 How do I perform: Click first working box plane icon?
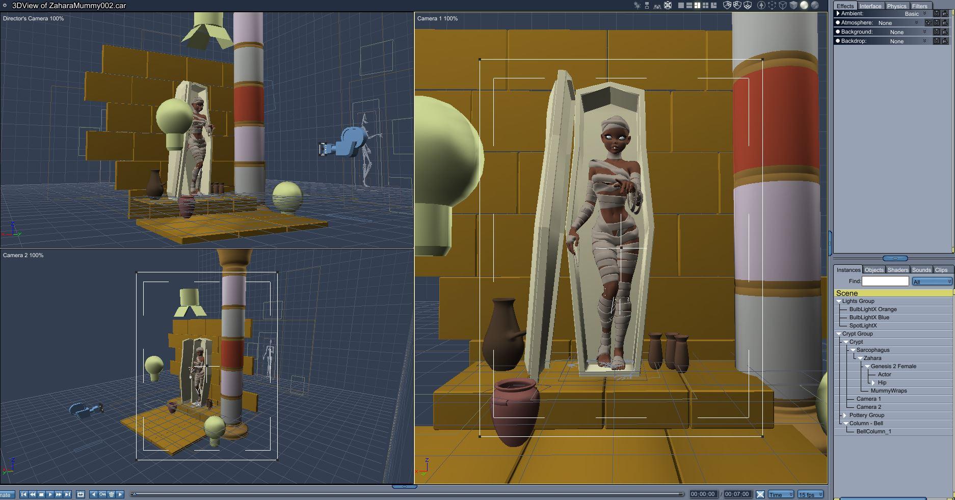tap(727, 5)
